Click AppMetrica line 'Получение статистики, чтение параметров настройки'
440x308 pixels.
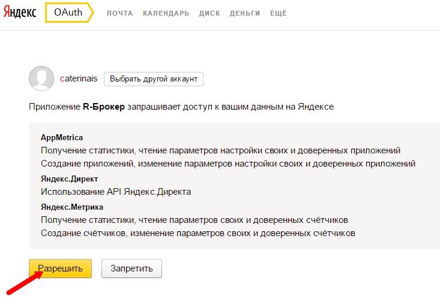coord(220,150)
